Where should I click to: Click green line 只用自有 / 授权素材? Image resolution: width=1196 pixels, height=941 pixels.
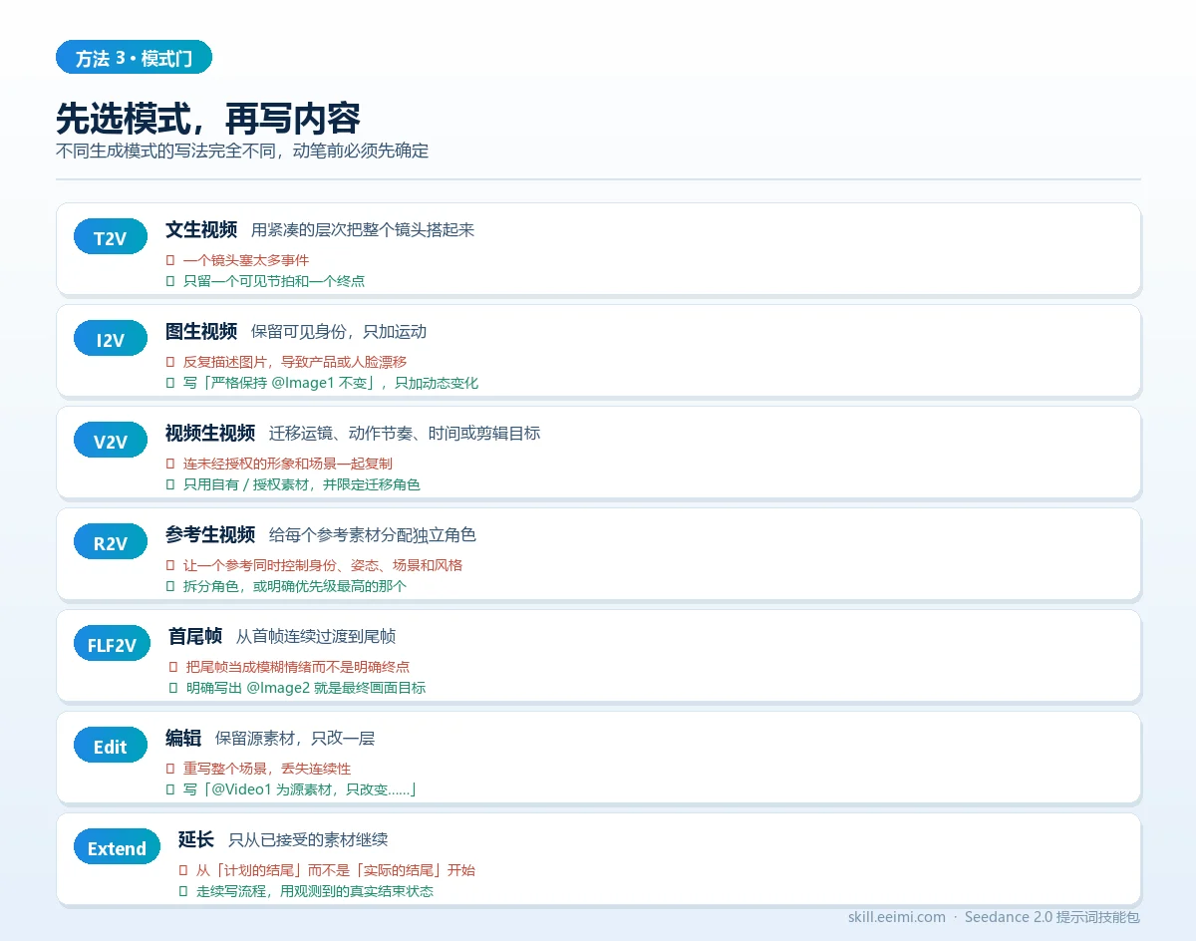[x=302, y=484]
